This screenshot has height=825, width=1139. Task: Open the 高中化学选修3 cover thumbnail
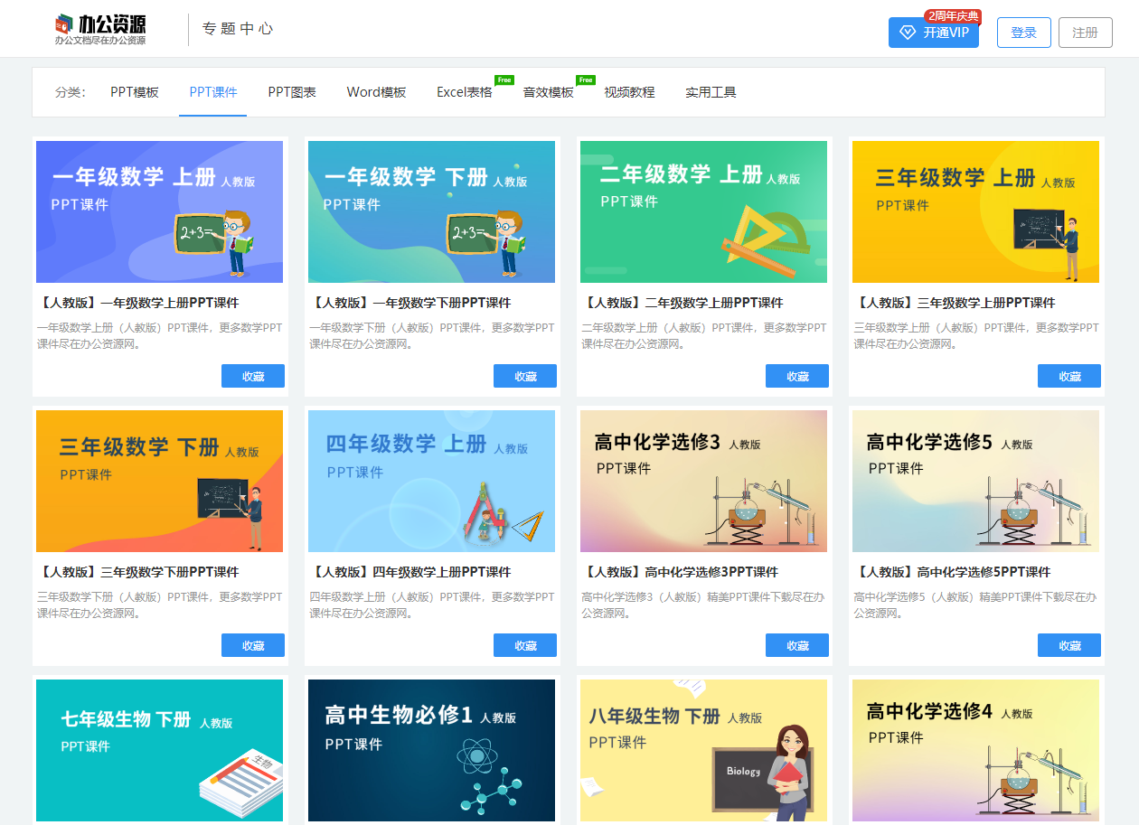click(x=703, y=481)
